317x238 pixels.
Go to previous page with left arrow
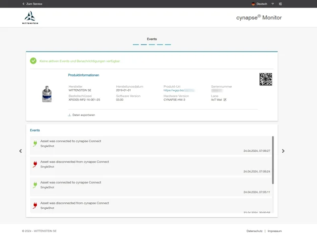(20, 151)
